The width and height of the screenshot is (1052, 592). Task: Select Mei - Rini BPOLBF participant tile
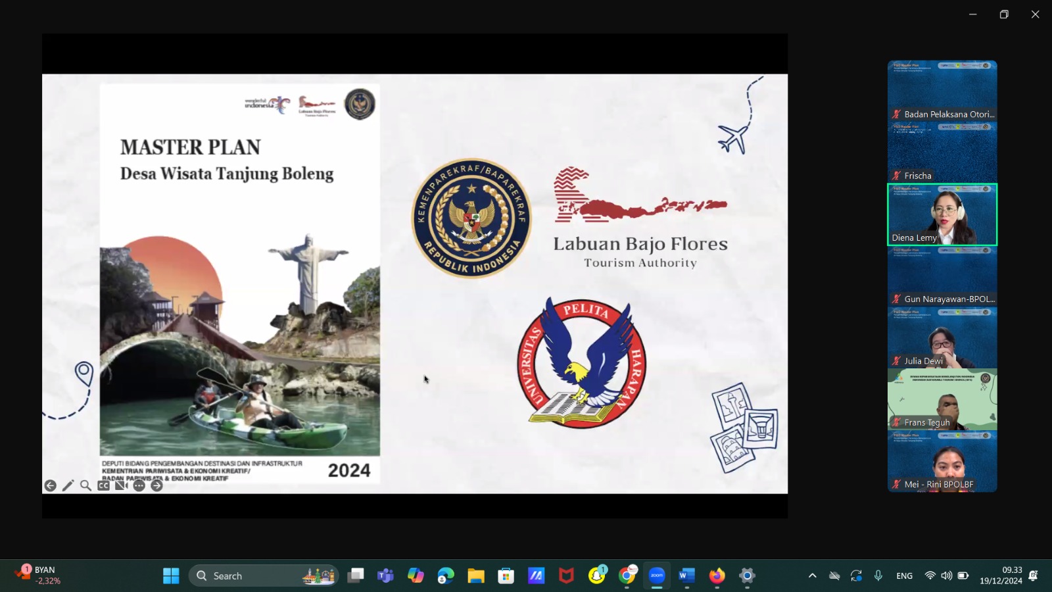coord(942,461)
